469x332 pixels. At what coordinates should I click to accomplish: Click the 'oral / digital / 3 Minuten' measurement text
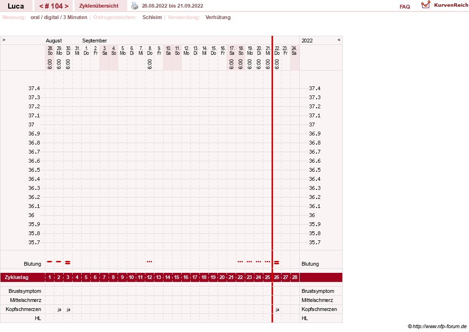point(59,17)
